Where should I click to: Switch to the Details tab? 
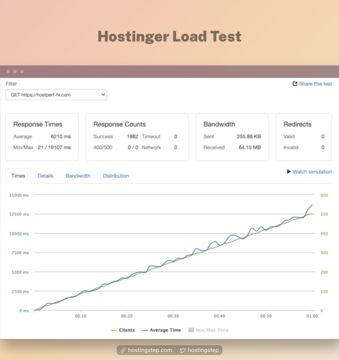coord(45,176)
